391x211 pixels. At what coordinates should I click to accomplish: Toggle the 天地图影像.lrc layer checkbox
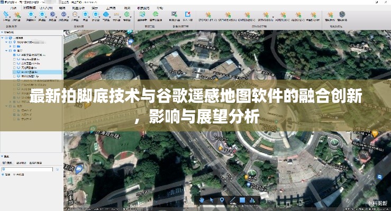click(14, 68)
